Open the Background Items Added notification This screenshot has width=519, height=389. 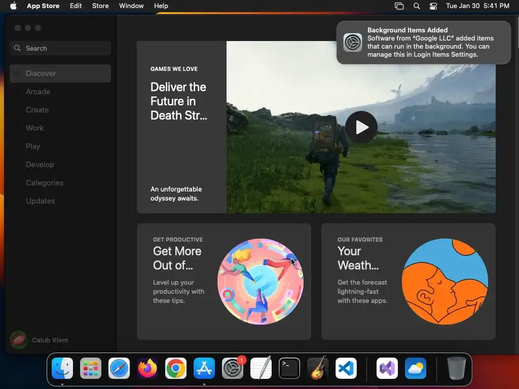423,43
